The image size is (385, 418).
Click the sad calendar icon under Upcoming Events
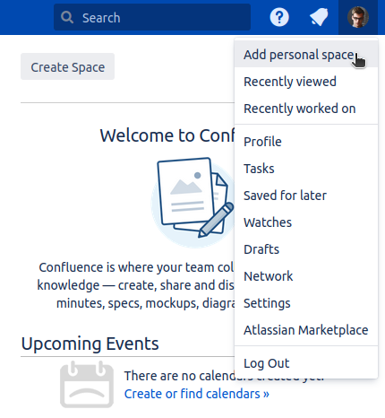click(87, 385)
